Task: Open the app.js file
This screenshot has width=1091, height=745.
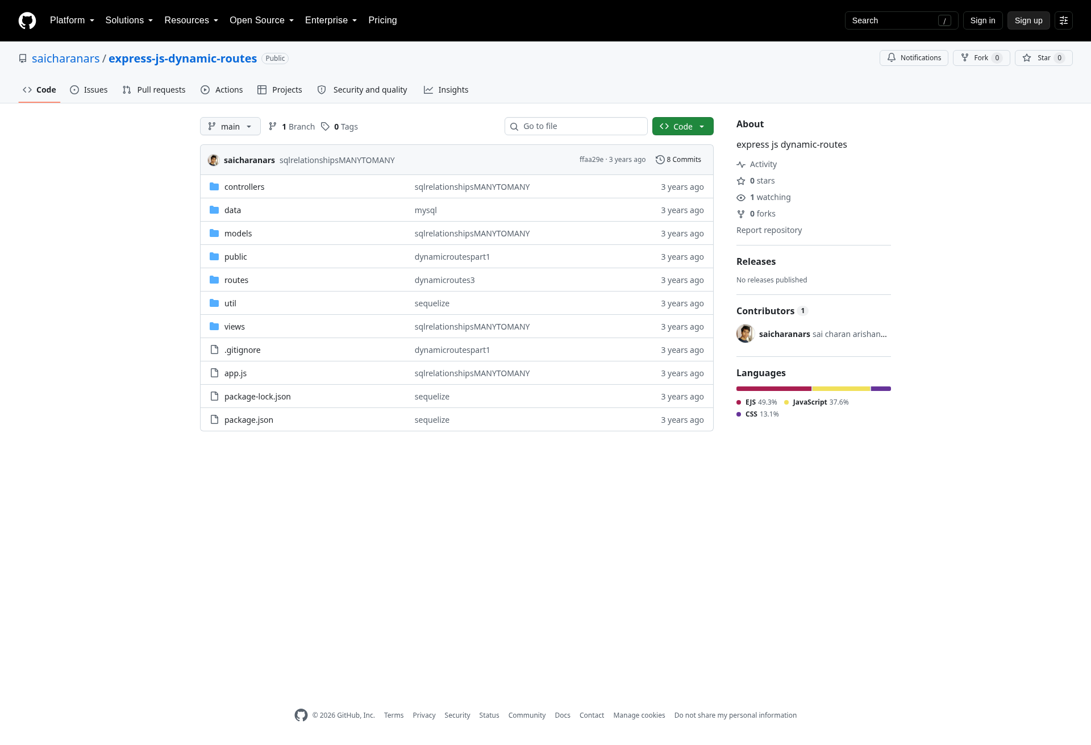Action: 235,373
